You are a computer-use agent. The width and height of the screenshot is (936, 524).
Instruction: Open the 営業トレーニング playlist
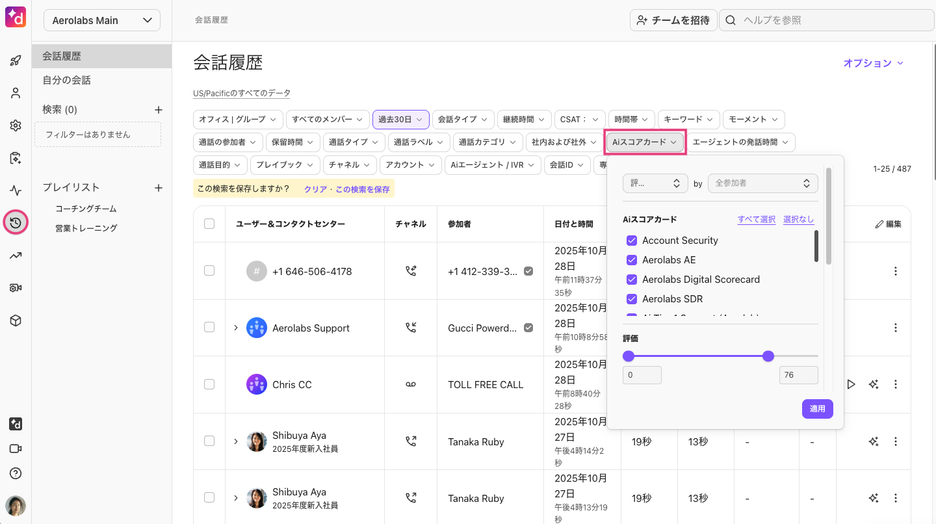pos(86,228)
